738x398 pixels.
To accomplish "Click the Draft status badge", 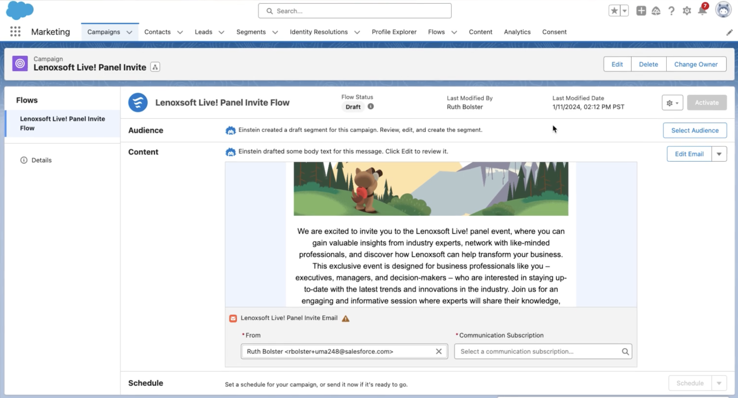I will click(x=353, y=107).
